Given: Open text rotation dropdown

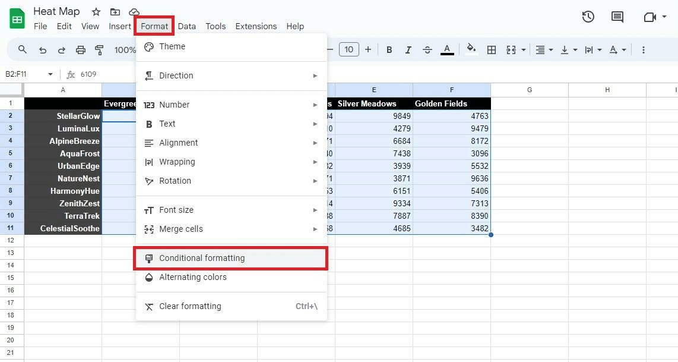Looking at the screenshot, I should tap(617, 50).
